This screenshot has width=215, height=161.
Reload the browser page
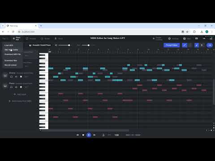click(x=13, y=32)
